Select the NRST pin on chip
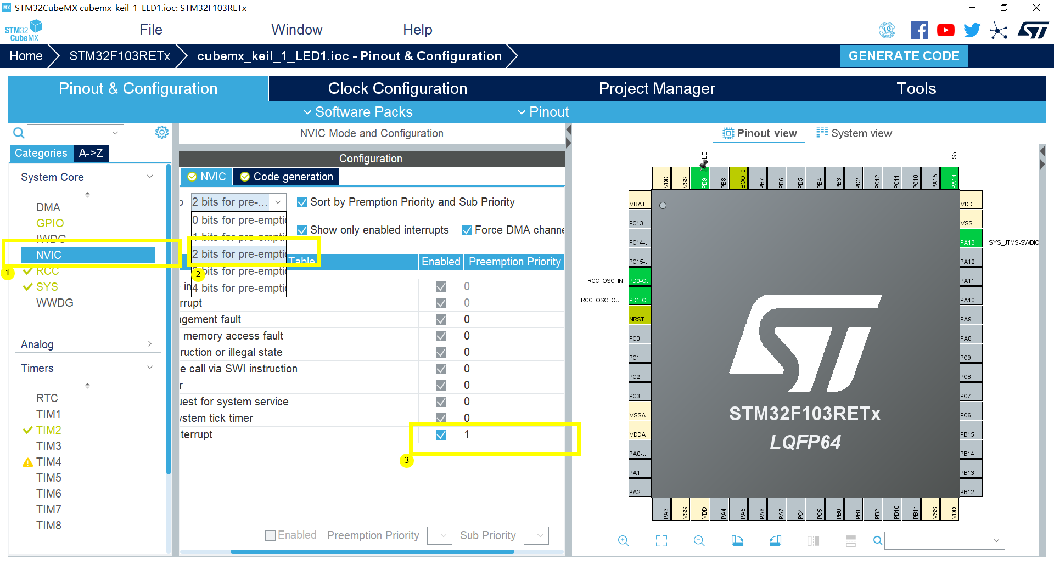This screenshot has width=1054, height=565. pyautogui.click(x=640, y=315)
